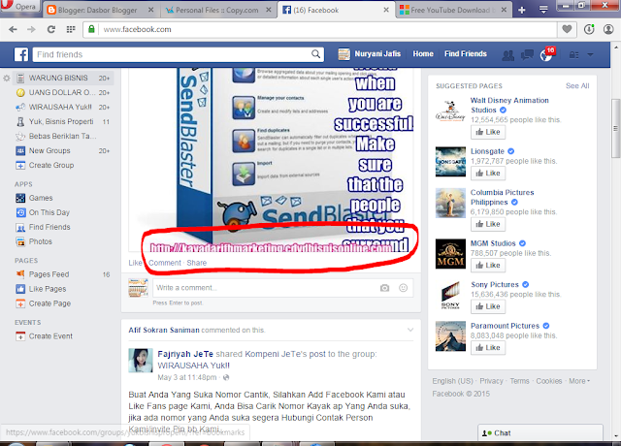Reload the current page
This screenshot has height=446, width=621.
point(51,29)
